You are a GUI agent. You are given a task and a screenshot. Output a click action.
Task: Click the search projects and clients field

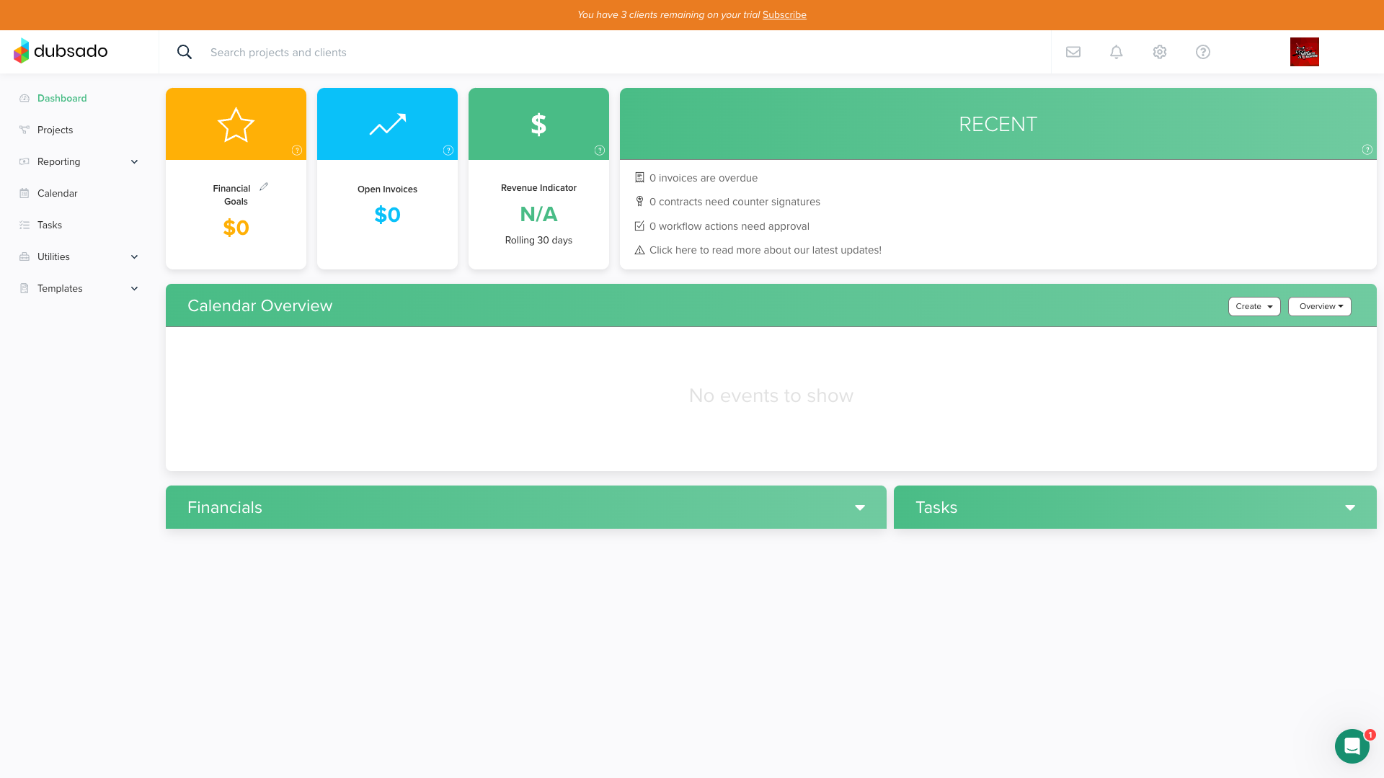click(x=278, y=52)
